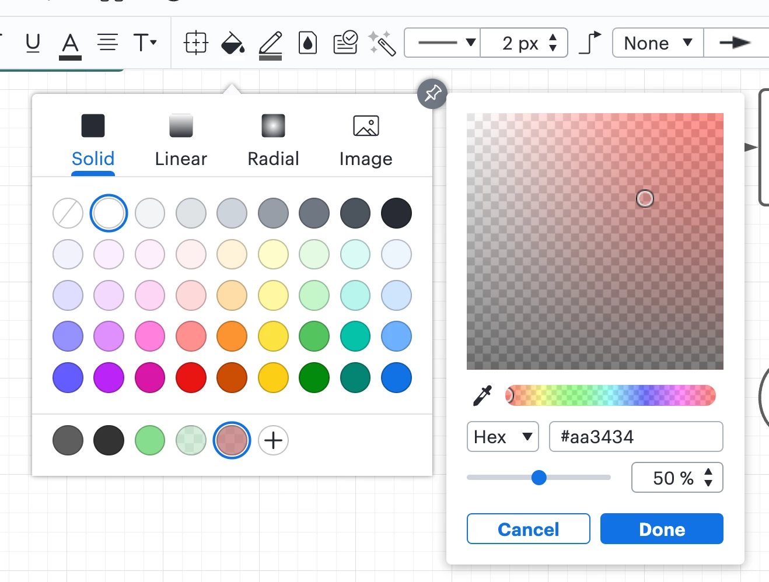
Task: Click the pin icon on the color dialog
Action: coord(432,94)
